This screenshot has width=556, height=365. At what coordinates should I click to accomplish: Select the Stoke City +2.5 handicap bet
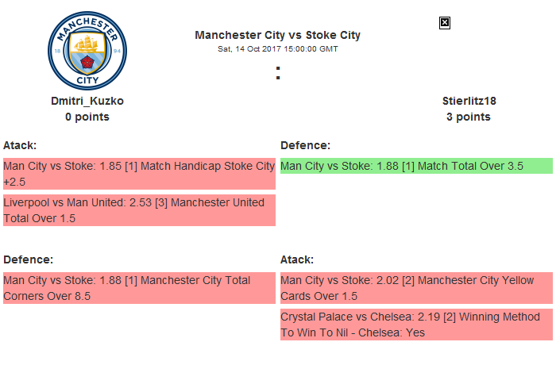click(139, 174)
